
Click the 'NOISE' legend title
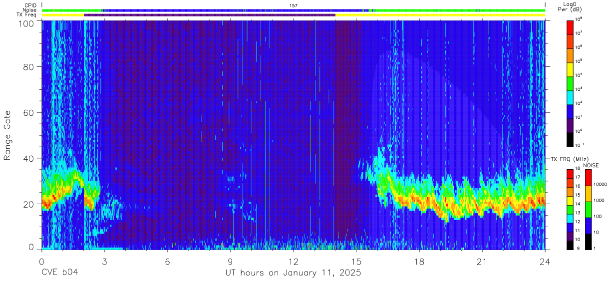[x=590, y=165]
